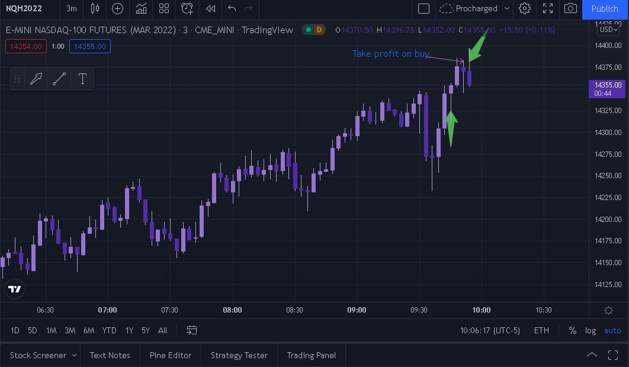
Task: Open the Strategy Tester tab
Action: click(x=239, y=355)
